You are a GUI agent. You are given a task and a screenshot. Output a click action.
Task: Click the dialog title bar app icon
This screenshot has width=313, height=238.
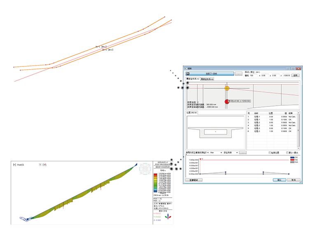point(185,68)
